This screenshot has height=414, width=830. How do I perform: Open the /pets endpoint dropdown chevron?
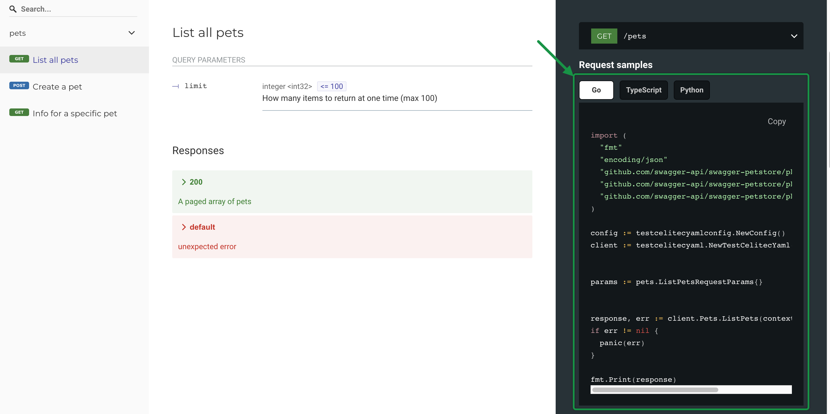click(794, 36)
